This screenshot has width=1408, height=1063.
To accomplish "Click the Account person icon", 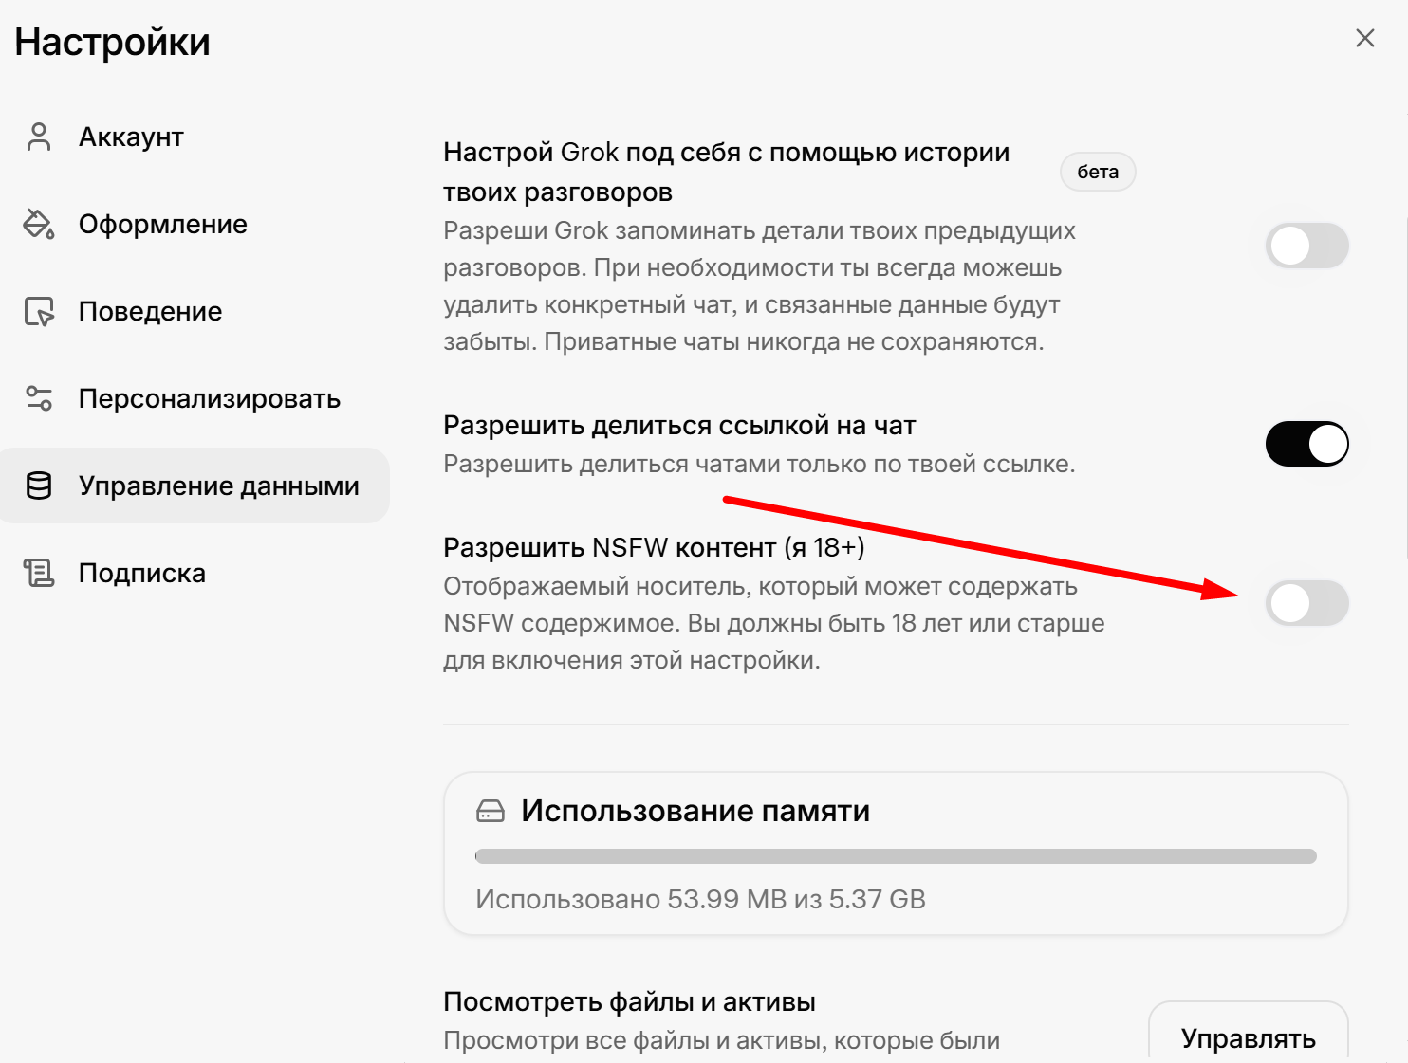I will pos(39,137).
